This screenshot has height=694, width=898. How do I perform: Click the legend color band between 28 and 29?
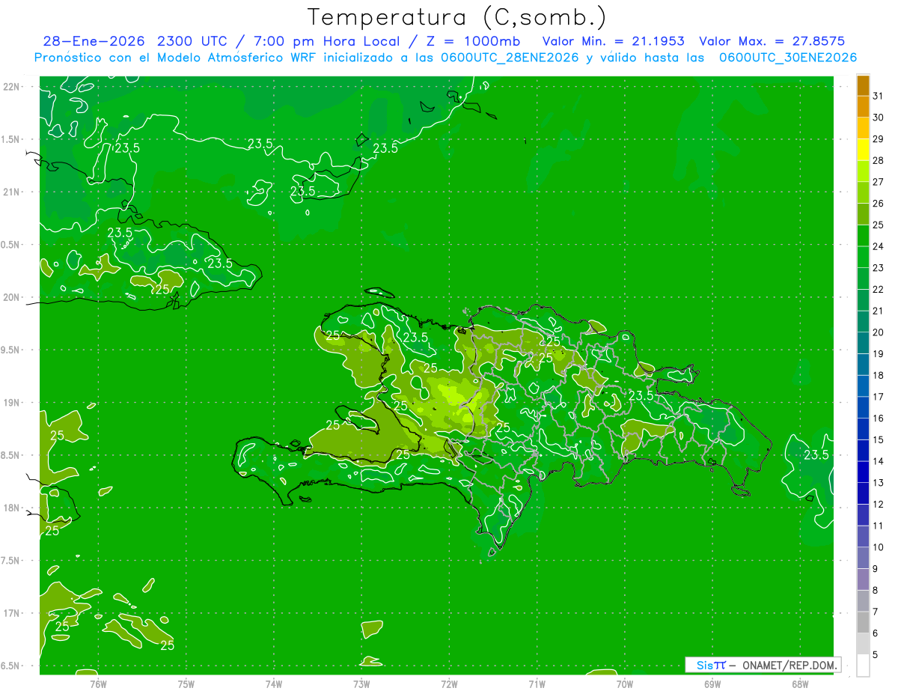[863, 150]
